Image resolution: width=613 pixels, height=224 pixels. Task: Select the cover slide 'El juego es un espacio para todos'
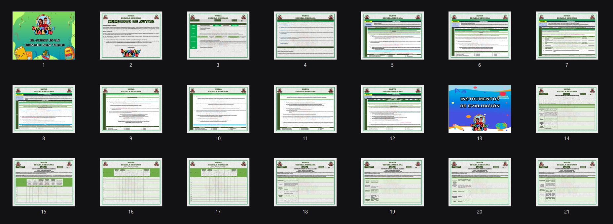pos(44,36)
